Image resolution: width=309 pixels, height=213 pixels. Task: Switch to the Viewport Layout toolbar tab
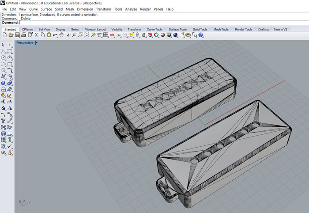(95, 29)
